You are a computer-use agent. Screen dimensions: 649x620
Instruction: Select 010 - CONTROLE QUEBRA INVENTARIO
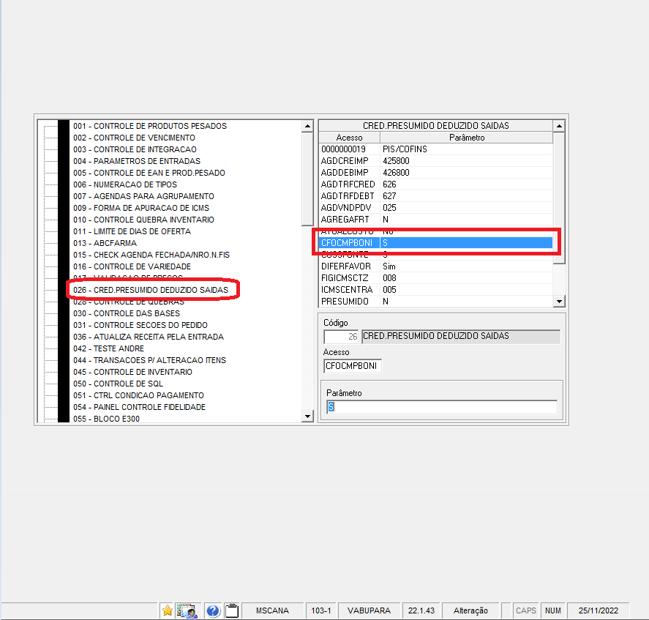tap(143, 220)
